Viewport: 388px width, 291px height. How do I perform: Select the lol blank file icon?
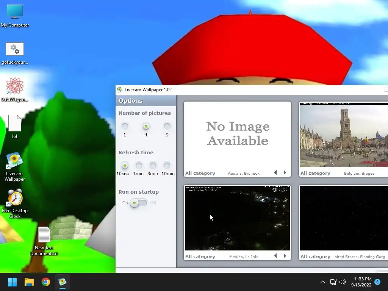click(x=15, y=127)
